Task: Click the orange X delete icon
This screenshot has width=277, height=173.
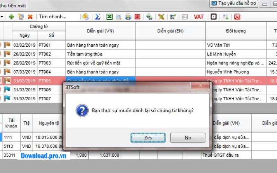Action: point(30,17)
